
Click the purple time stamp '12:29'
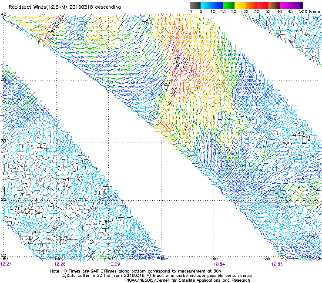114,264
